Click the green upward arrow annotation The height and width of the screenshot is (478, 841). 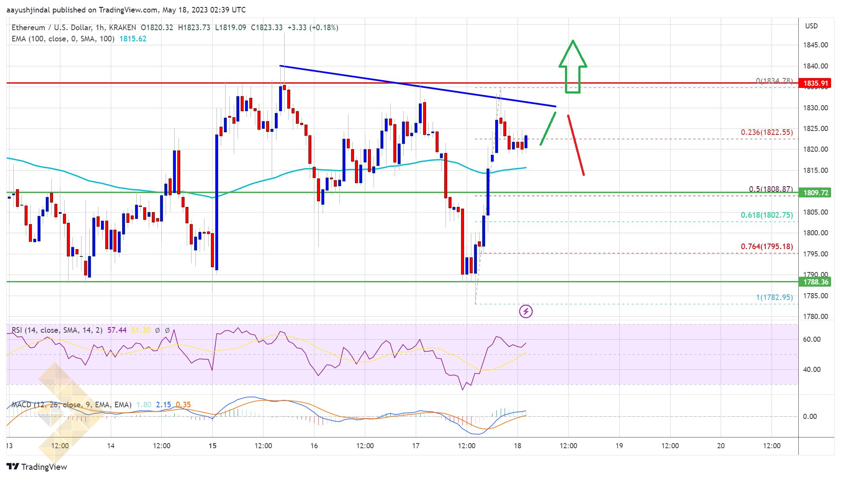point(573,67)
